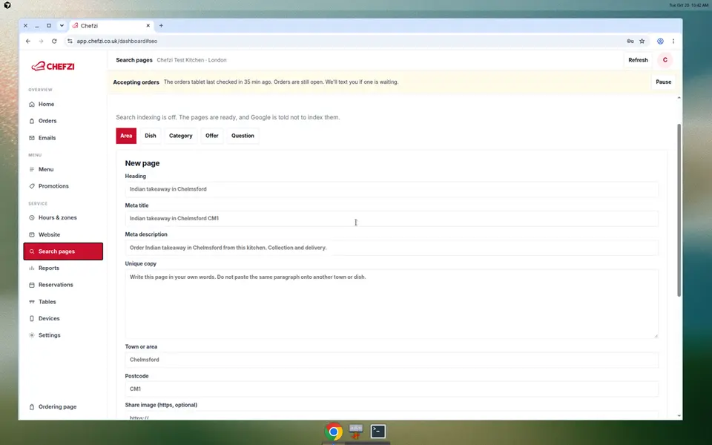Switch to the Category tab

tap(181, 136)
